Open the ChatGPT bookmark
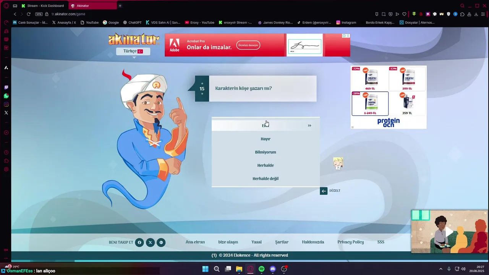The height and width of the screenshot is (275, 489). (x=132, y=23)
